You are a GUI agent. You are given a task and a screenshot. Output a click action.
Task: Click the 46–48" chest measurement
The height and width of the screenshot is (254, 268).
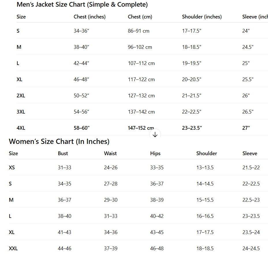coord(81,79)
